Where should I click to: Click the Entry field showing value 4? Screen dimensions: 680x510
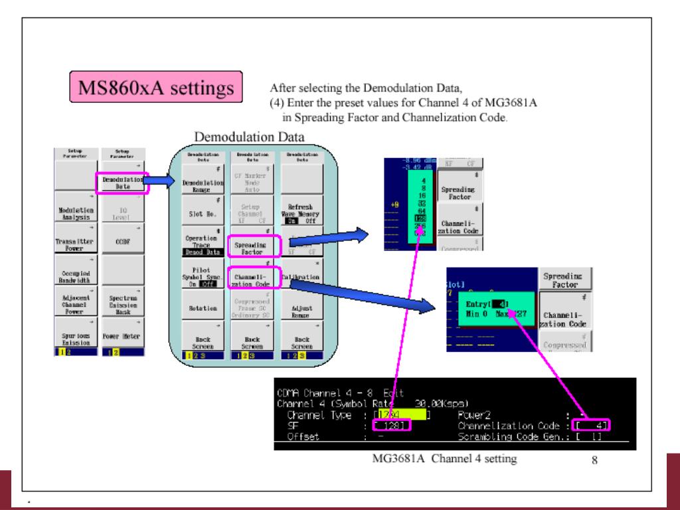499,304
